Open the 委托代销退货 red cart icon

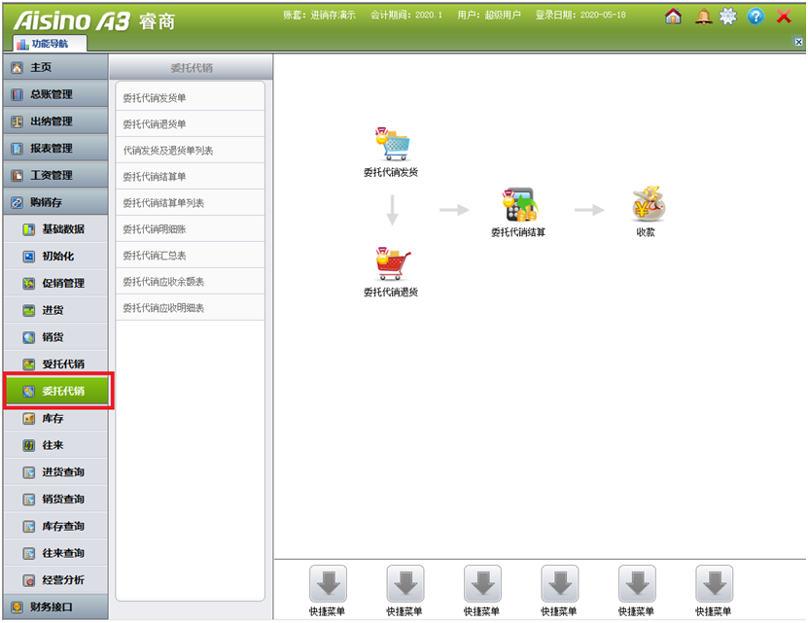(x=392, y=263)
